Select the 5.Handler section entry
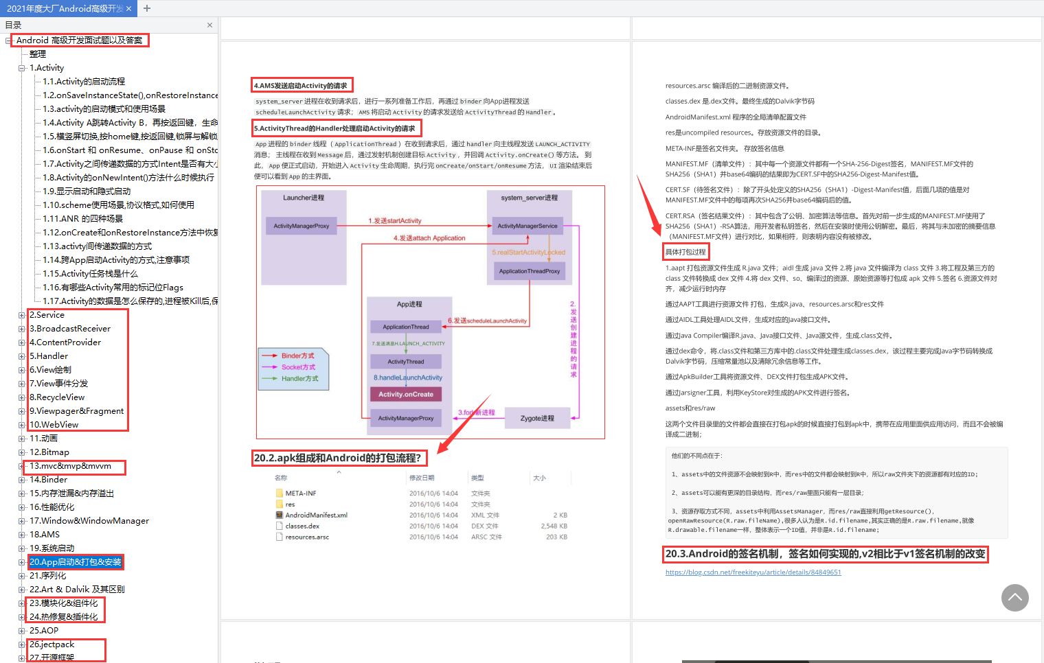The height and width of the screenshot is (663, 1044). tap(48, 356)
